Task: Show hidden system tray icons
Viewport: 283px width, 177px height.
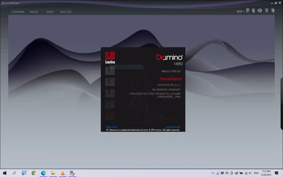Action: tap(213, 173)
